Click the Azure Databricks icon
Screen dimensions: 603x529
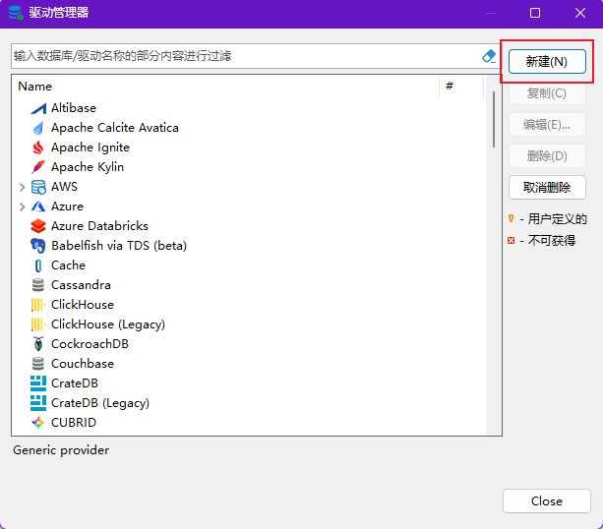coord(38,226)
